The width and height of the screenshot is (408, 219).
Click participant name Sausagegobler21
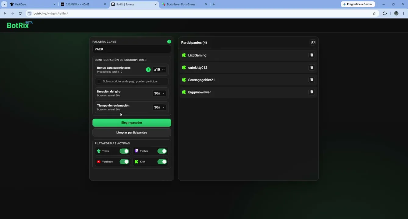201,80
